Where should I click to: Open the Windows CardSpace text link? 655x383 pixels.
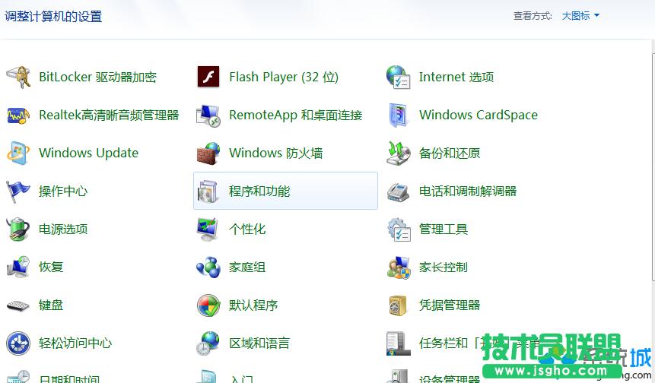pyautogui.click(x=478, y=115)
